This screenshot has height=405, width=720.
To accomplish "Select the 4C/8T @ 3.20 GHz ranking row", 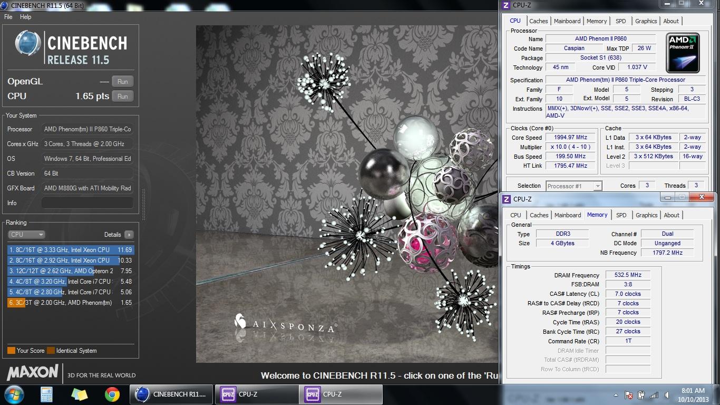I will (71, 282).
